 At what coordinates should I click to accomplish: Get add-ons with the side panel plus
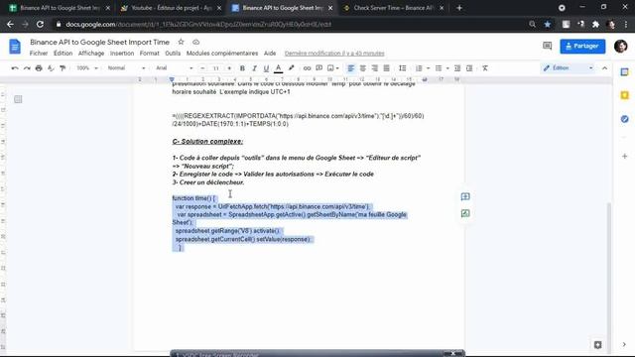(x=624, y=157)
